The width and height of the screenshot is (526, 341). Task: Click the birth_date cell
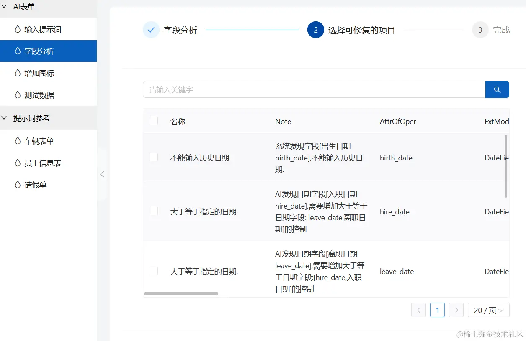pyautogui.click(x=396, y=158)
